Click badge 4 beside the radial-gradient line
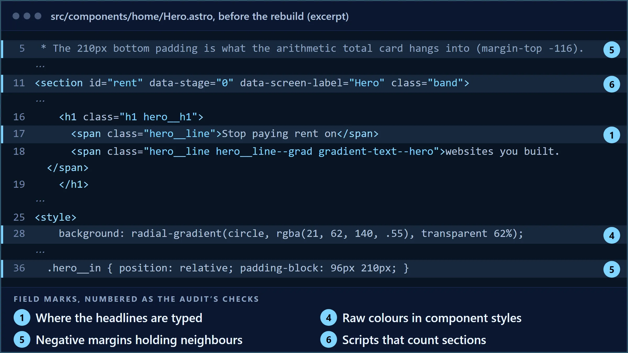The image size is (628, 353). pos(612,235)
